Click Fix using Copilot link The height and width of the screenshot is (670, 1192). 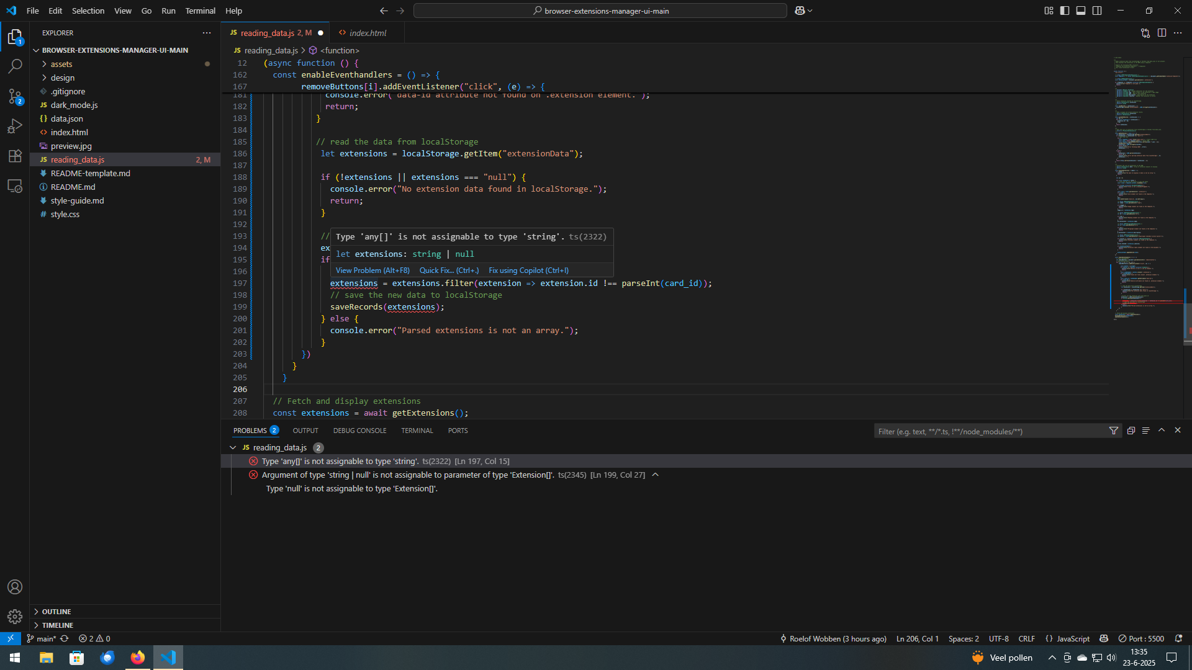(x=528, y=270)
